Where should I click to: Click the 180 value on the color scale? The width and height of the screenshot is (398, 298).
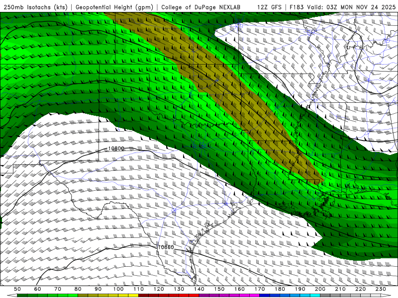coord(280,289)
